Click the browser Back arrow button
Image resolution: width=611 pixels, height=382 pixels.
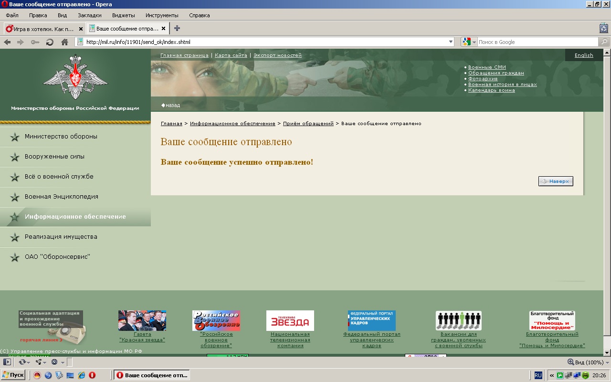click(7, 42)
